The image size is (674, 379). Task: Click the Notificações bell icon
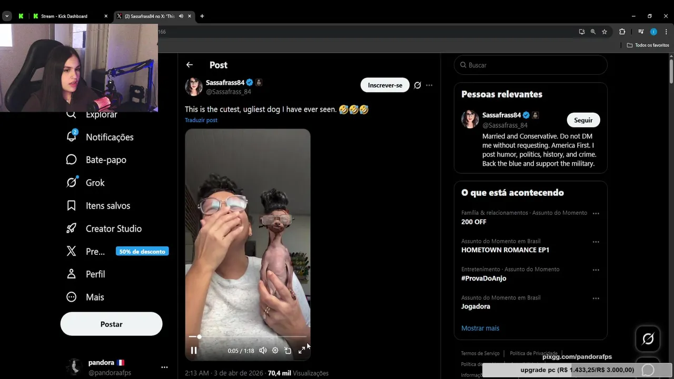(x=72, y=136)
